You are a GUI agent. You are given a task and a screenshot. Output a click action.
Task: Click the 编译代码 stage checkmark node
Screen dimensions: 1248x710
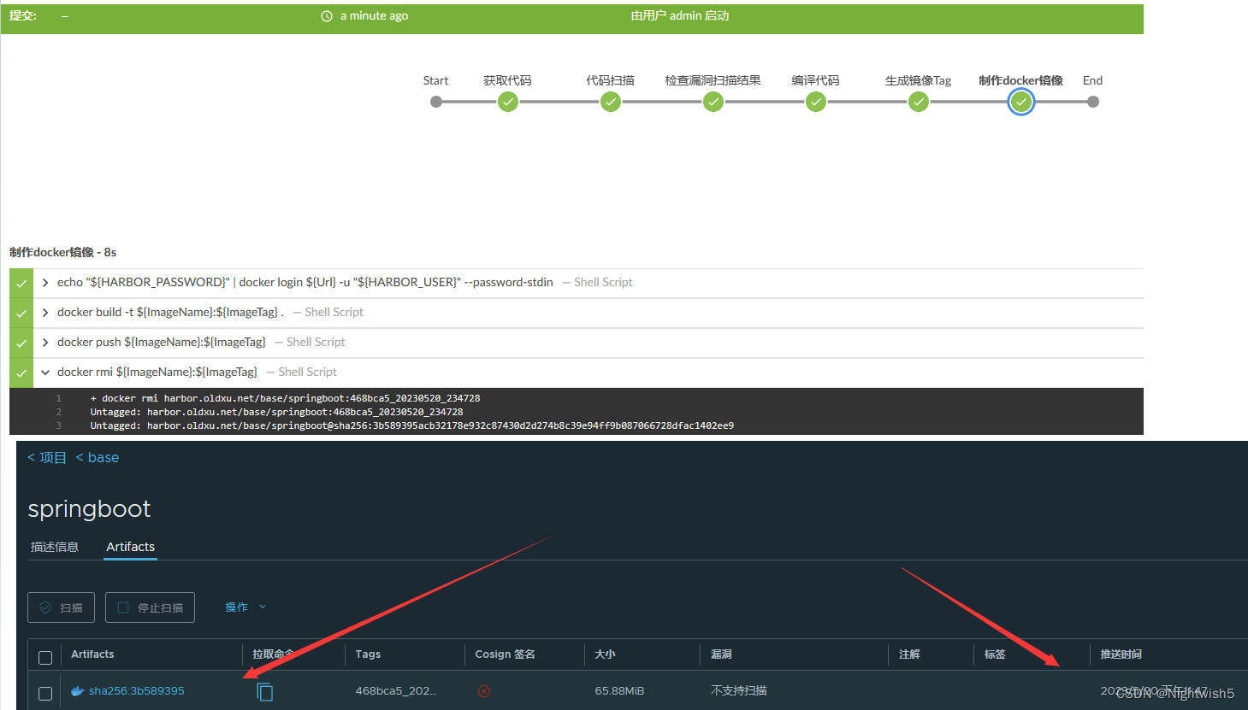coord(816,102)
